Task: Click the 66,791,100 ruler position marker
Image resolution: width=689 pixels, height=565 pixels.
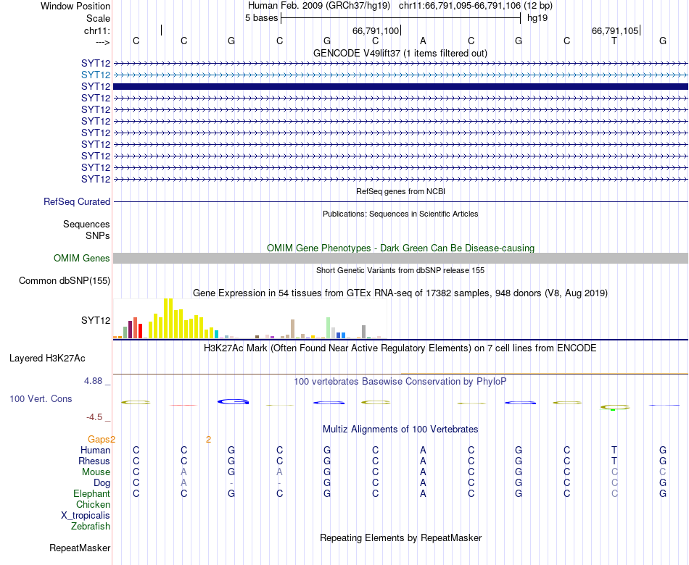Action: (376, 30)
